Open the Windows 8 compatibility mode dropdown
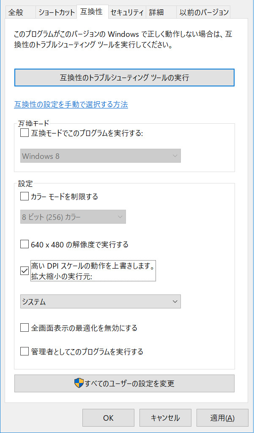This screenshot has width=254, height=433. (x=101, y=155)
